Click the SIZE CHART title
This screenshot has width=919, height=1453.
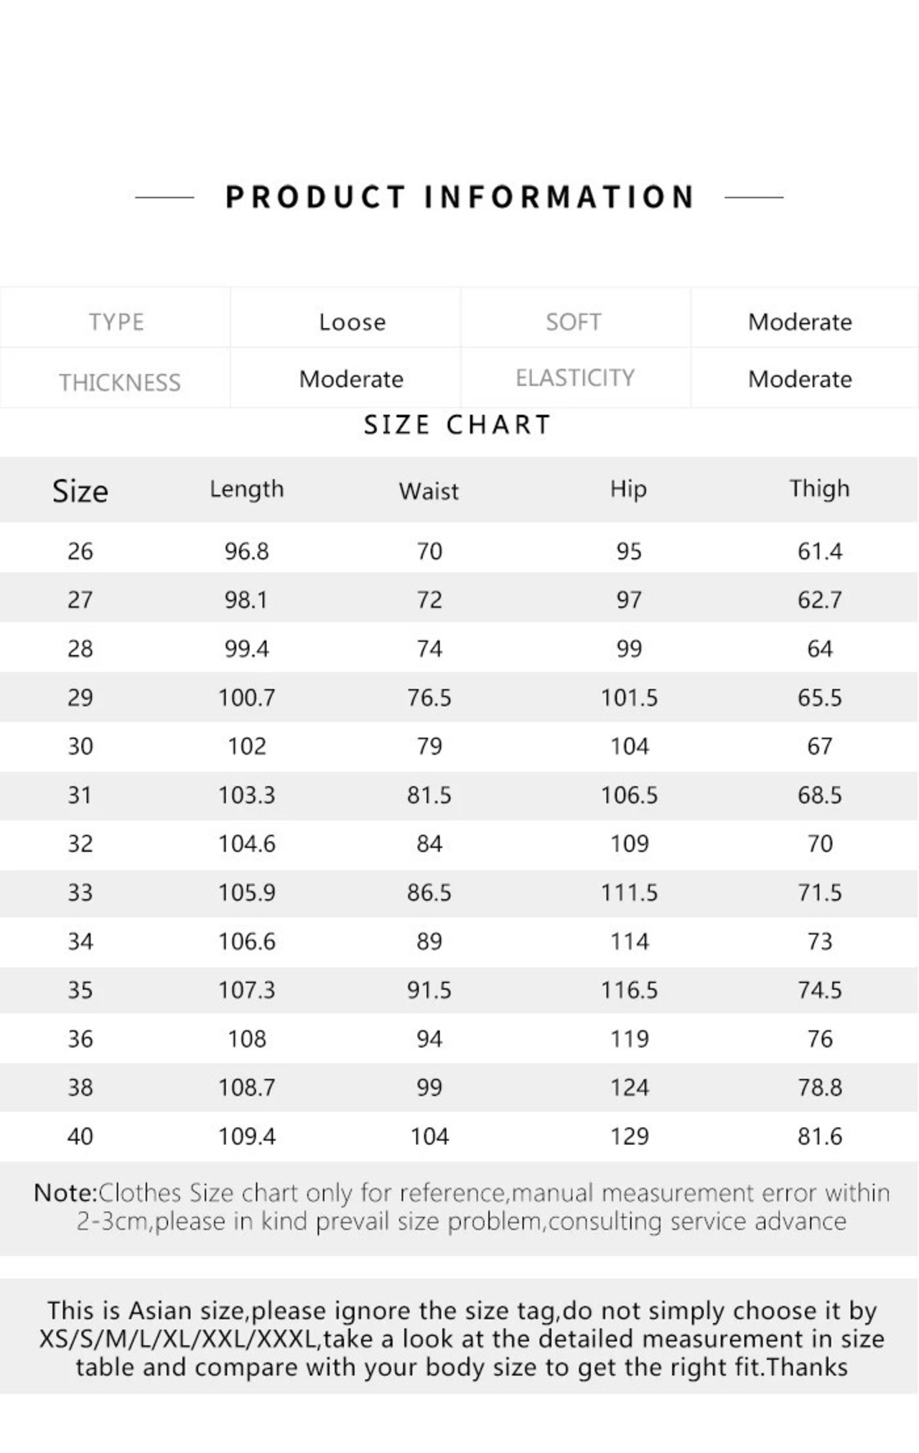(x=457, y=425)
